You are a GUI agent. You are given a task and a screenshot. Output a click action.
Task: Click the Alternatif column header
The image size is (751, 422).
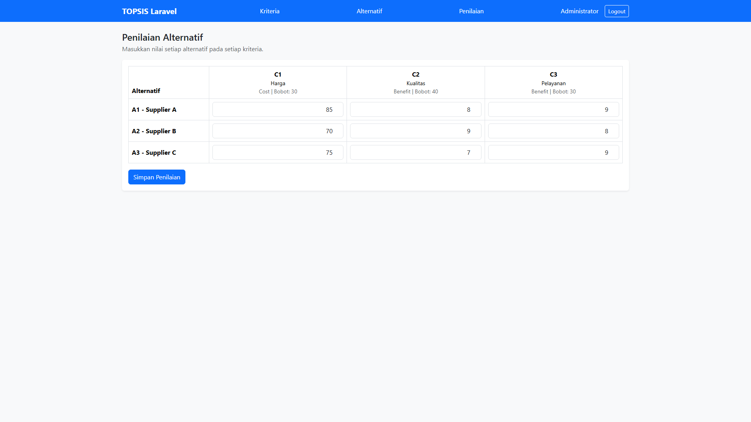coord(146,91)
